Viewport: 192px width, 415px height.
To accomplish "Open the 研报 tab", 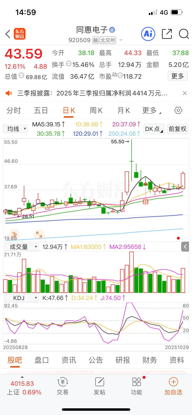I will (x=123, y=360).
